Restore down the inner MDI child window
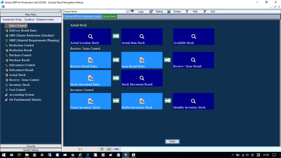 tap(275, 7)
